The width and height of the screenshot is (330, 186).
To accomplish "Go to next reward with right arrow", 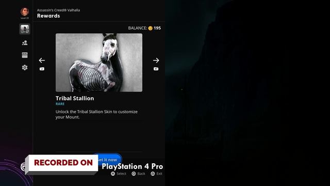I will (x=156, y=60).
